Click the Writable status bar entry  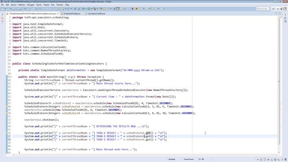(x=172, y=159)
